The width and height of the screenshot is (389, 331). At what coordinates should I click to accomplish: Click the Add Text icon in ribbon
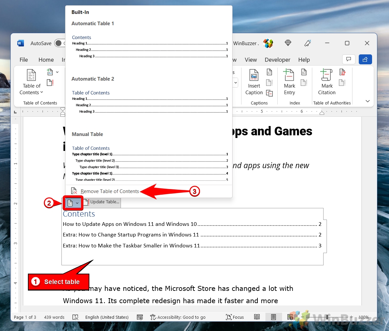coord(50,72)
